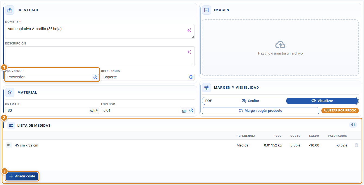364x185 pixels.
Task: Click the Identidad section card icon
Action: [10, 10]
